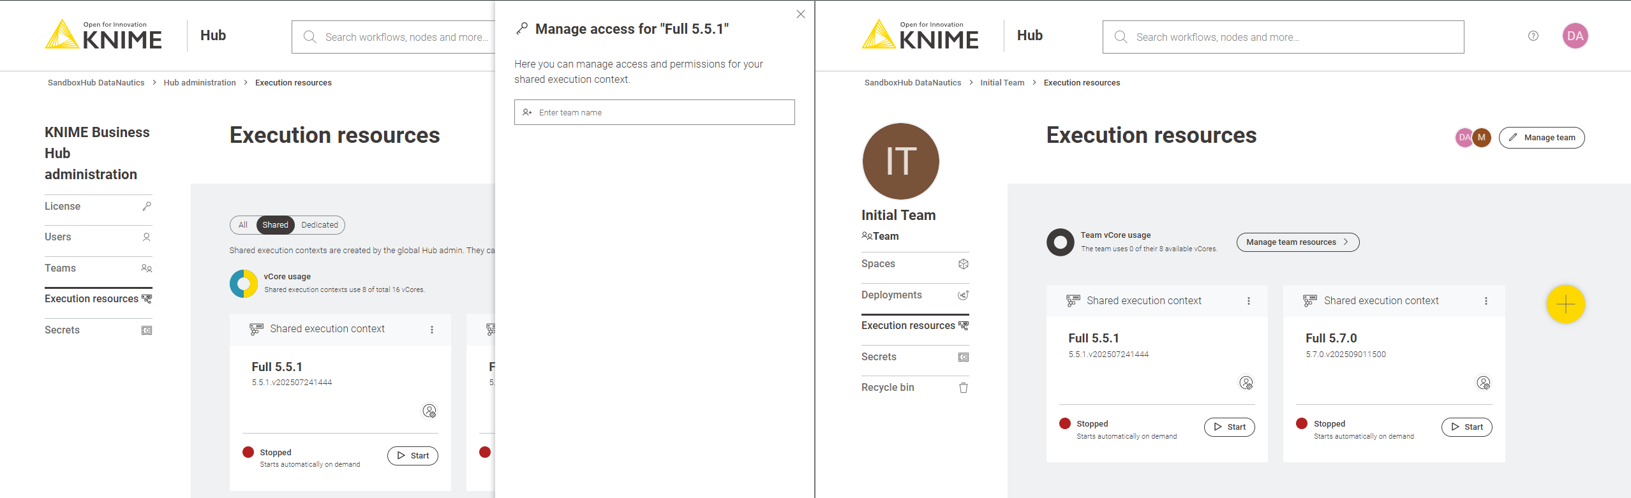
Task: Open three-dot menu on team Full 5.5.1 card
Action: (x=1248, y=301)
